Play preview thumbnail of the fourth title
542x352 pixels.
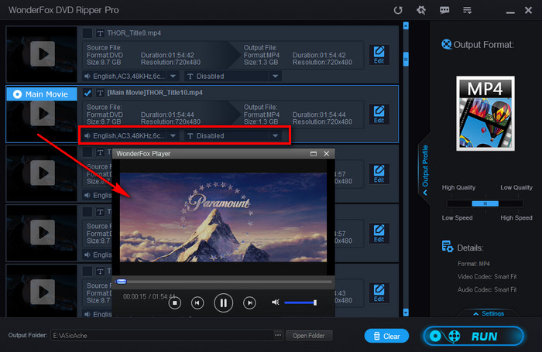(x=43, y=232)
